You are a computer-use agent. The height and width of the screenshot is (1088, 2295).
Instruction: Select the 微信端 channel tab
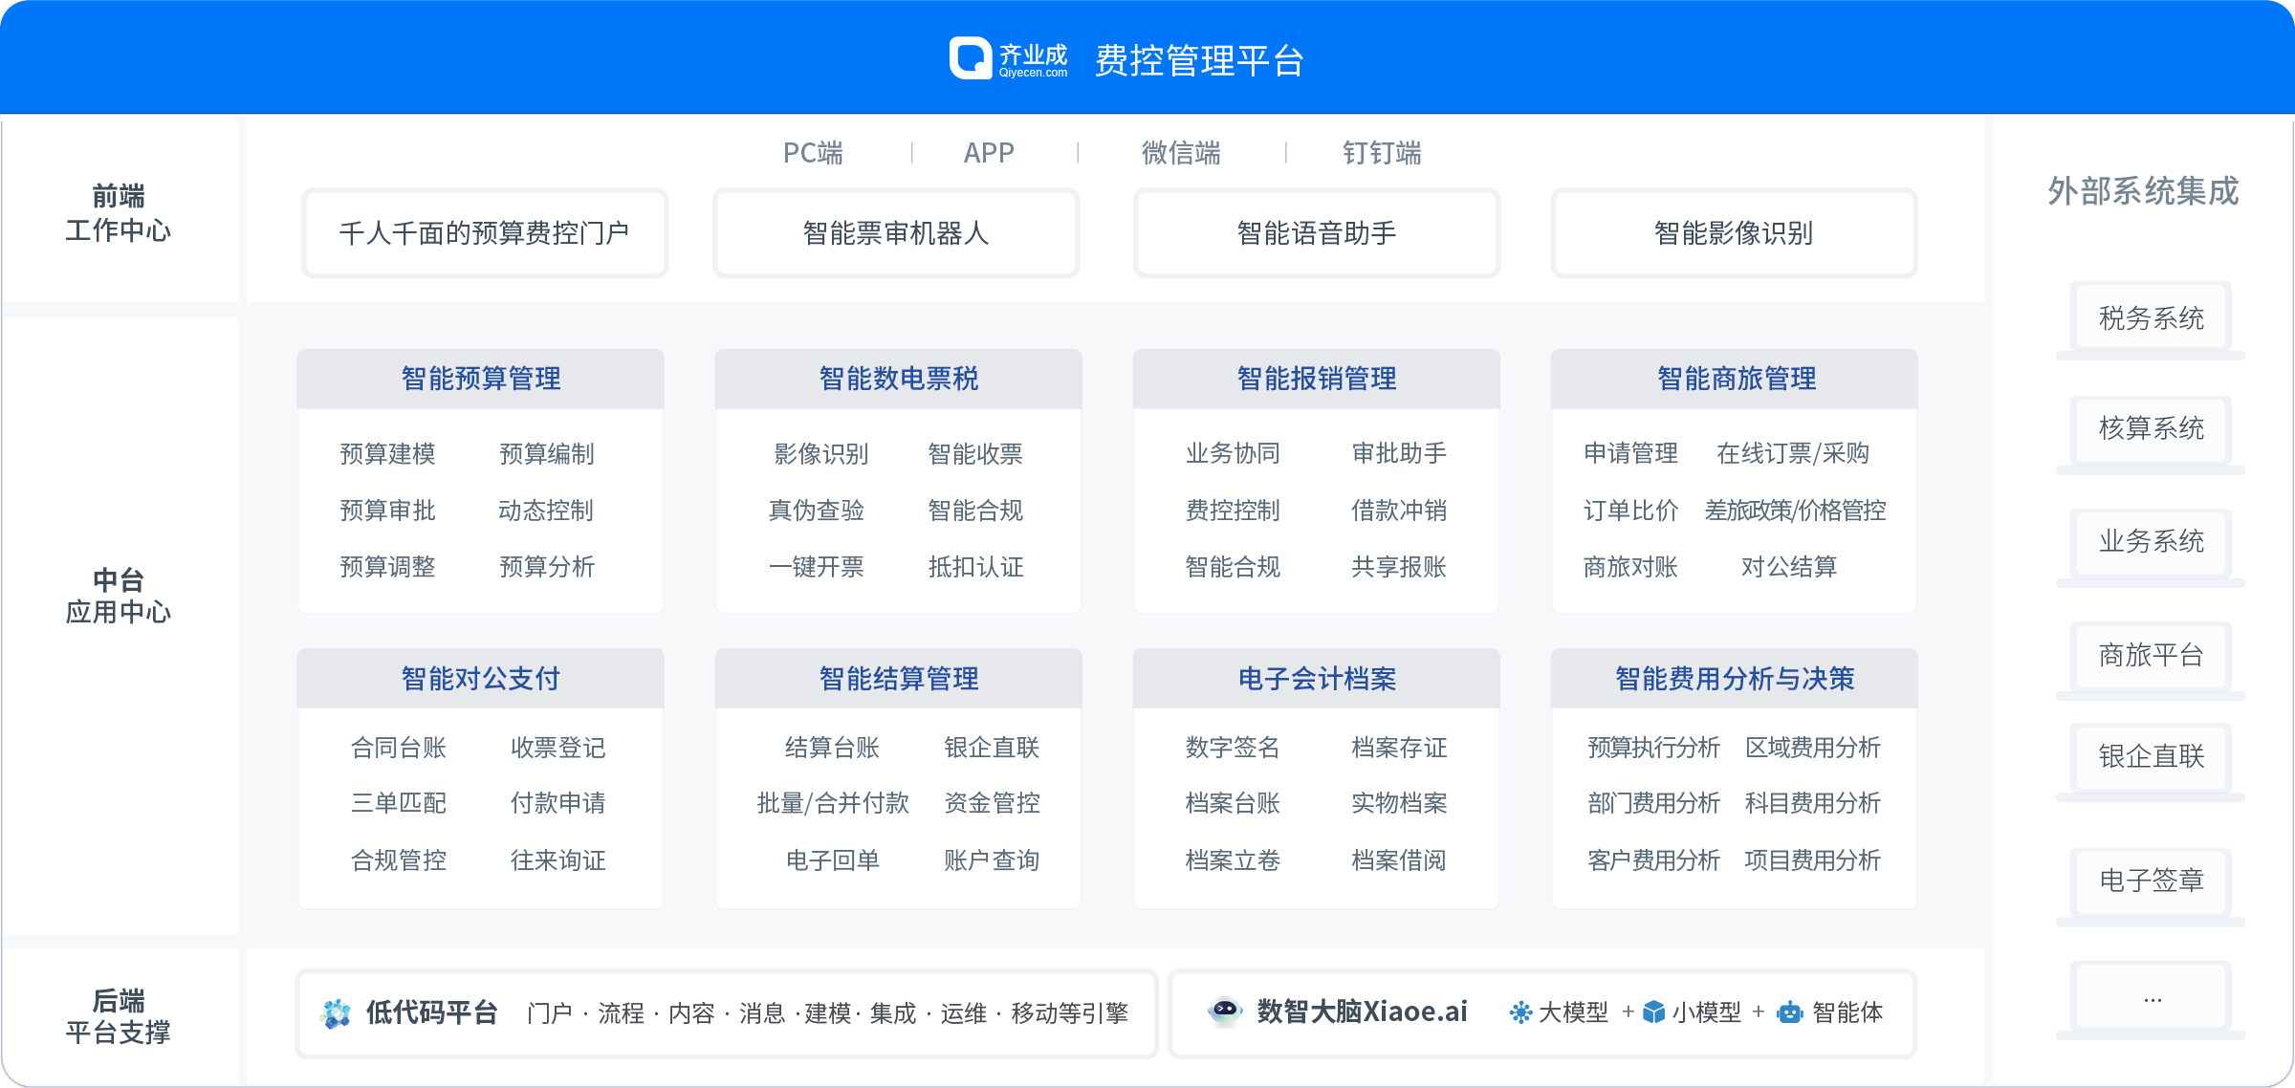[1183, 152]
